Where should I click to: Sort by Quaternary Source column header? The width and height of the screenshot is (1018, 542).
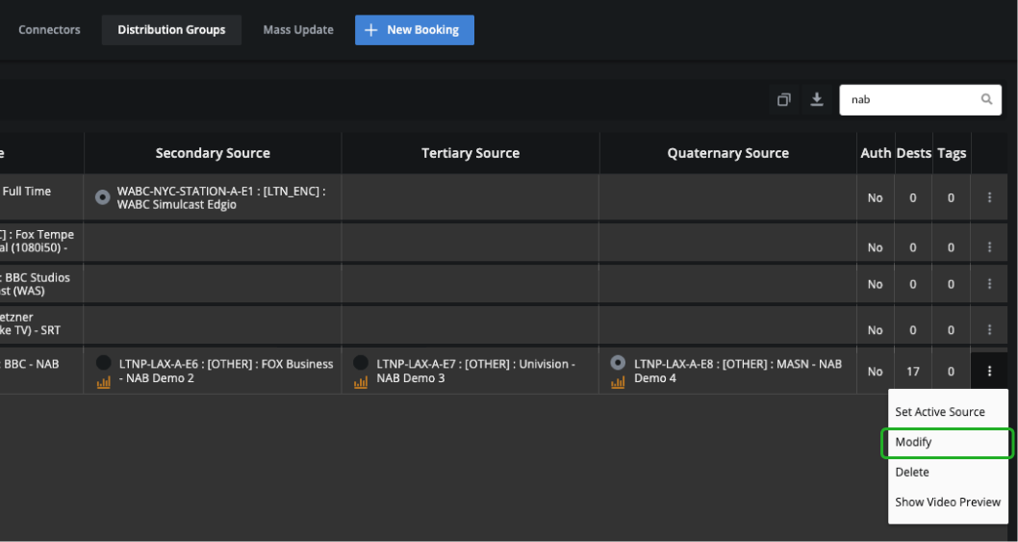tap(727, 153)
